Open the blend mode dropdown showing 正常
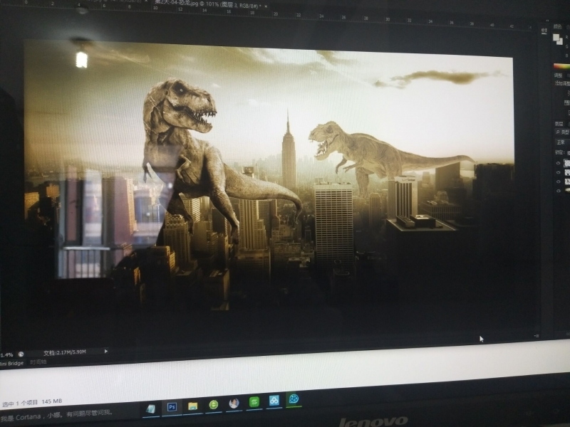The width and height of the screenshot is (570, 427). point(561,142)
